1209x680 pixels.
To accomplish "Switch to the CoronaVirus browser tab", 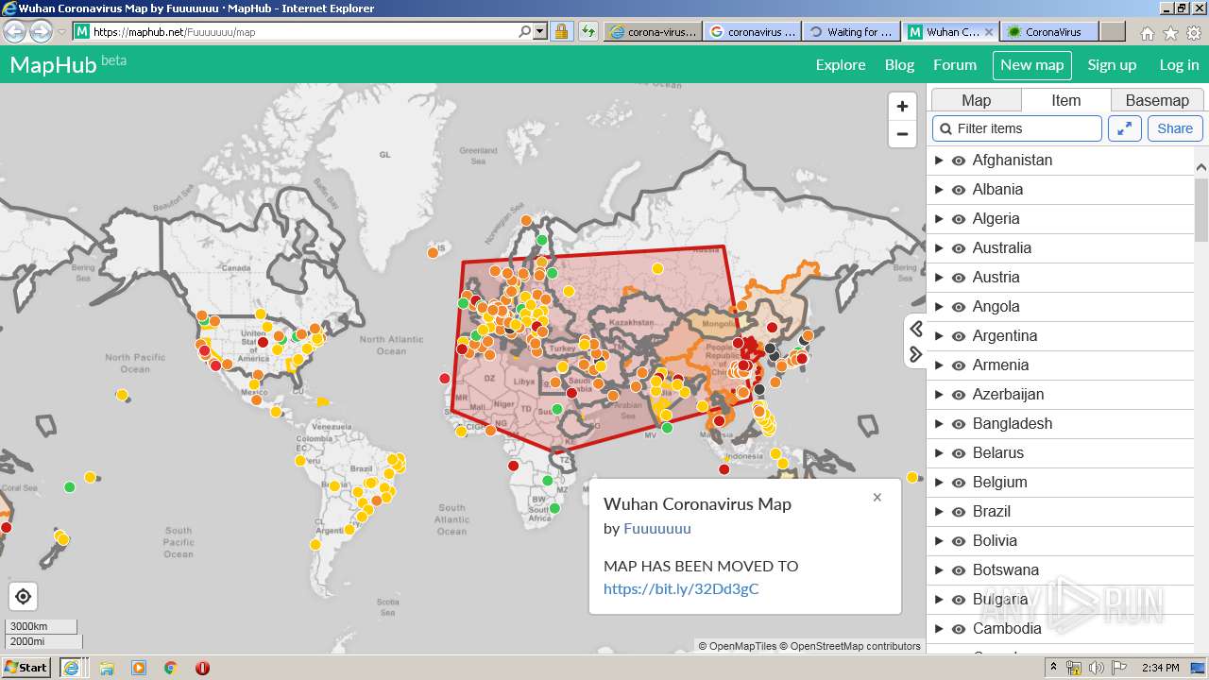I will click(x=1048, y=31).
